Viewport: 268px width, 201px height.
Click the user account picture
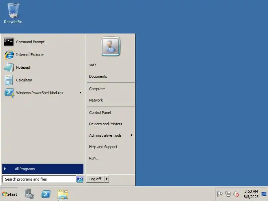tap(111, 46)
